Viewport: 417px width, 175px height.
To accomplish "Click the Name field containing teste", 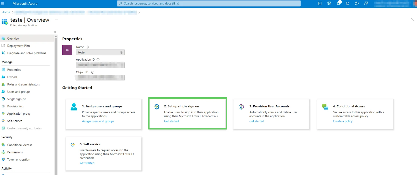I will 100,52.
